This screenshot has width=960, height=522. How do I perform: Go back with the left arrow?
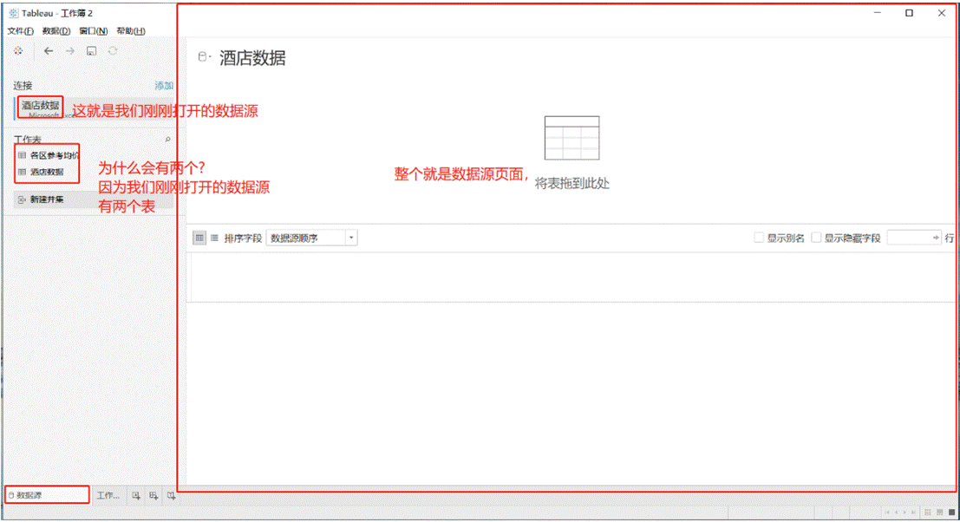tap(49, 51)
